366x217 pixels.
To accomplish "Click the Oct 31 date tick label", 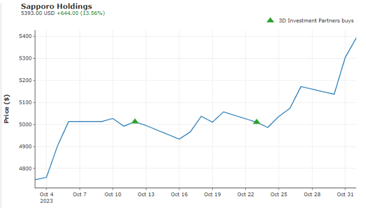I will coord(345,195).
